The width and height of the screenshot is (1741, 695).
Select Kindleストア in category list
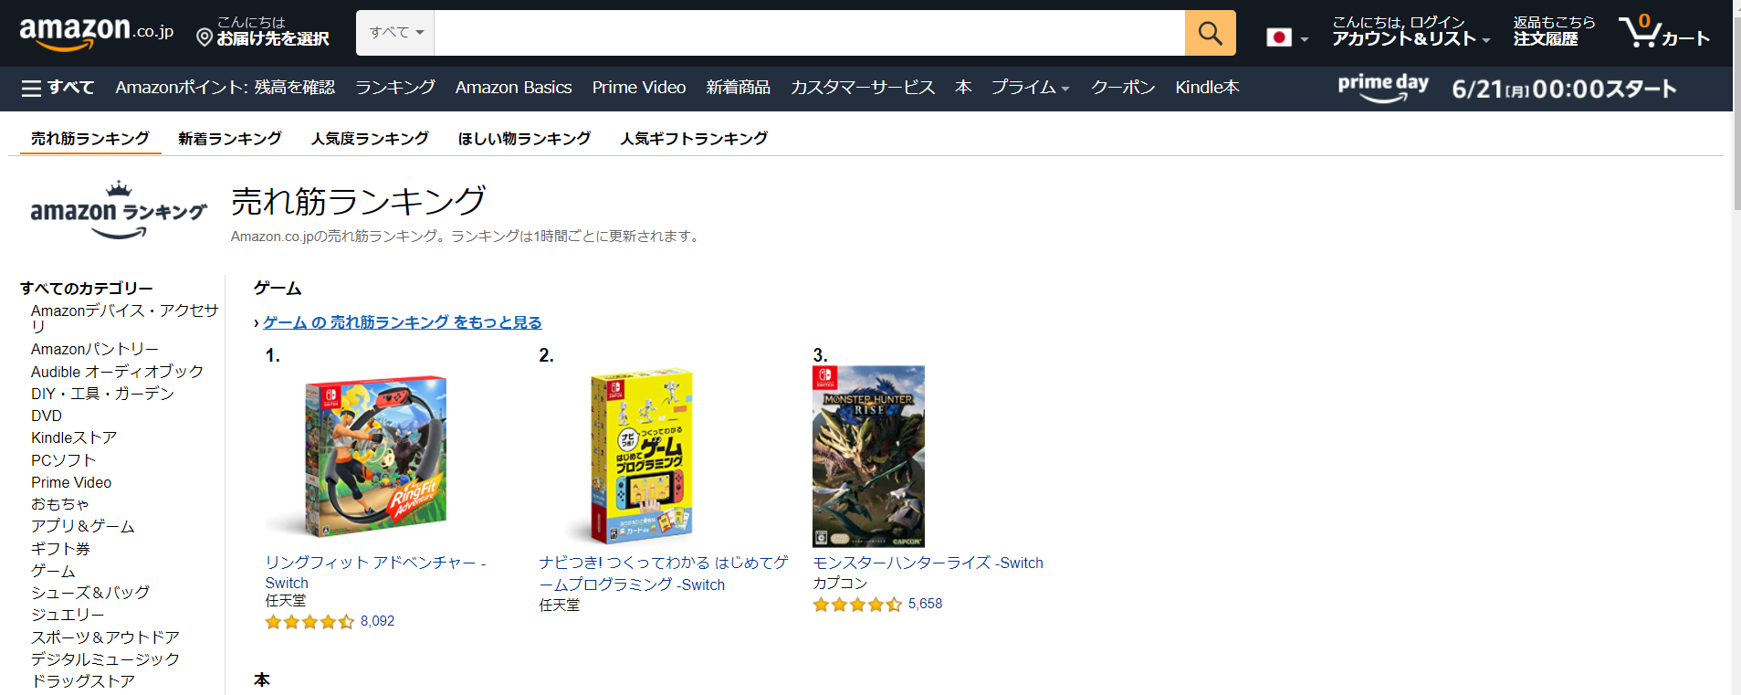tap(74, 438)
